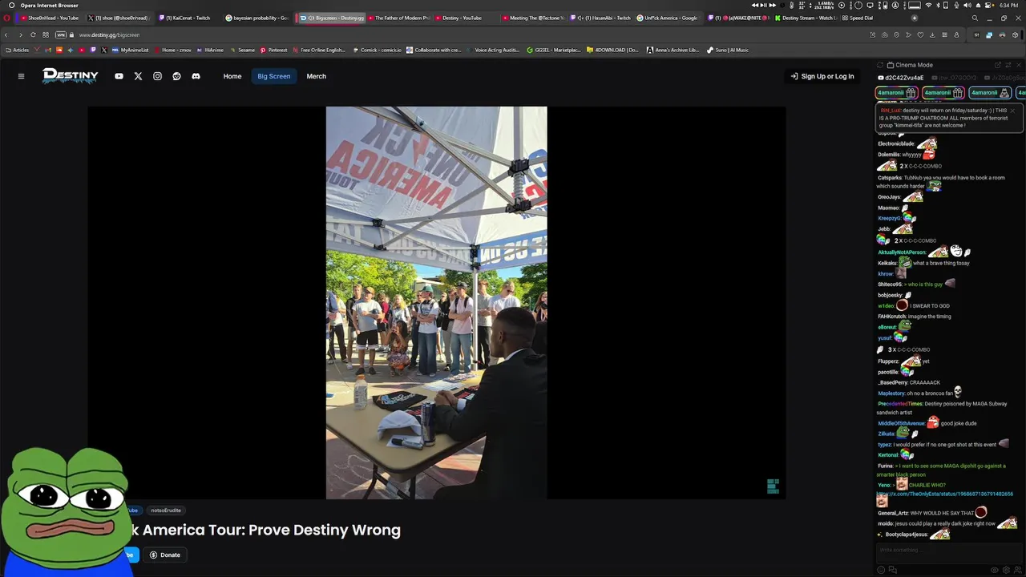Screen dimensions: 1026x577
Task: Select the Big Screen nav item
Action: coord(274,76)
